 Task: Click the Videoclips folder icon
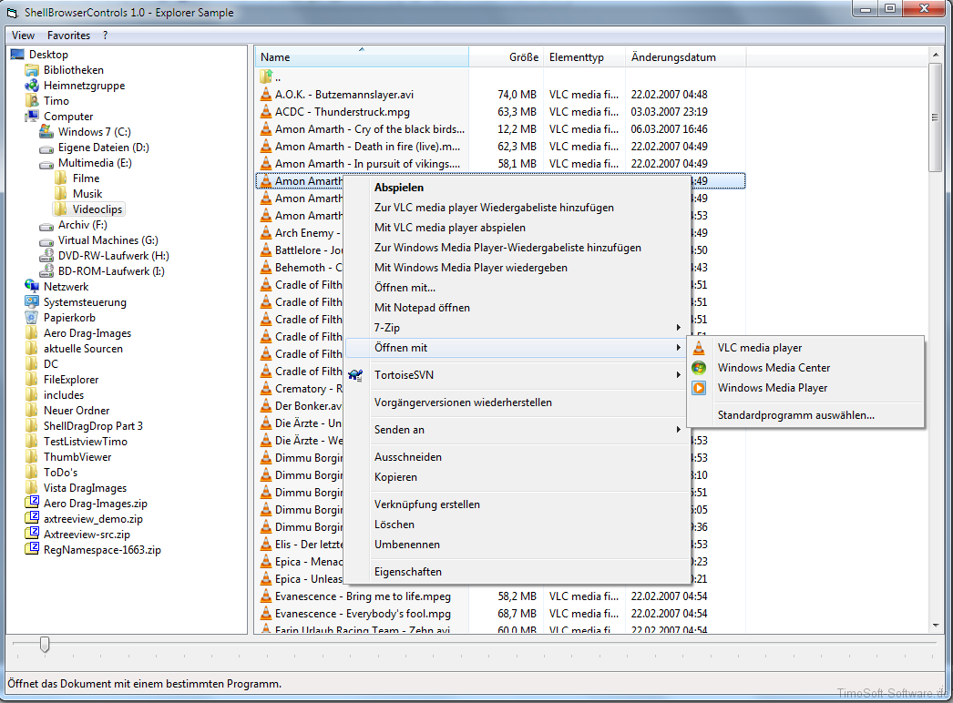[x=61, y=209]
